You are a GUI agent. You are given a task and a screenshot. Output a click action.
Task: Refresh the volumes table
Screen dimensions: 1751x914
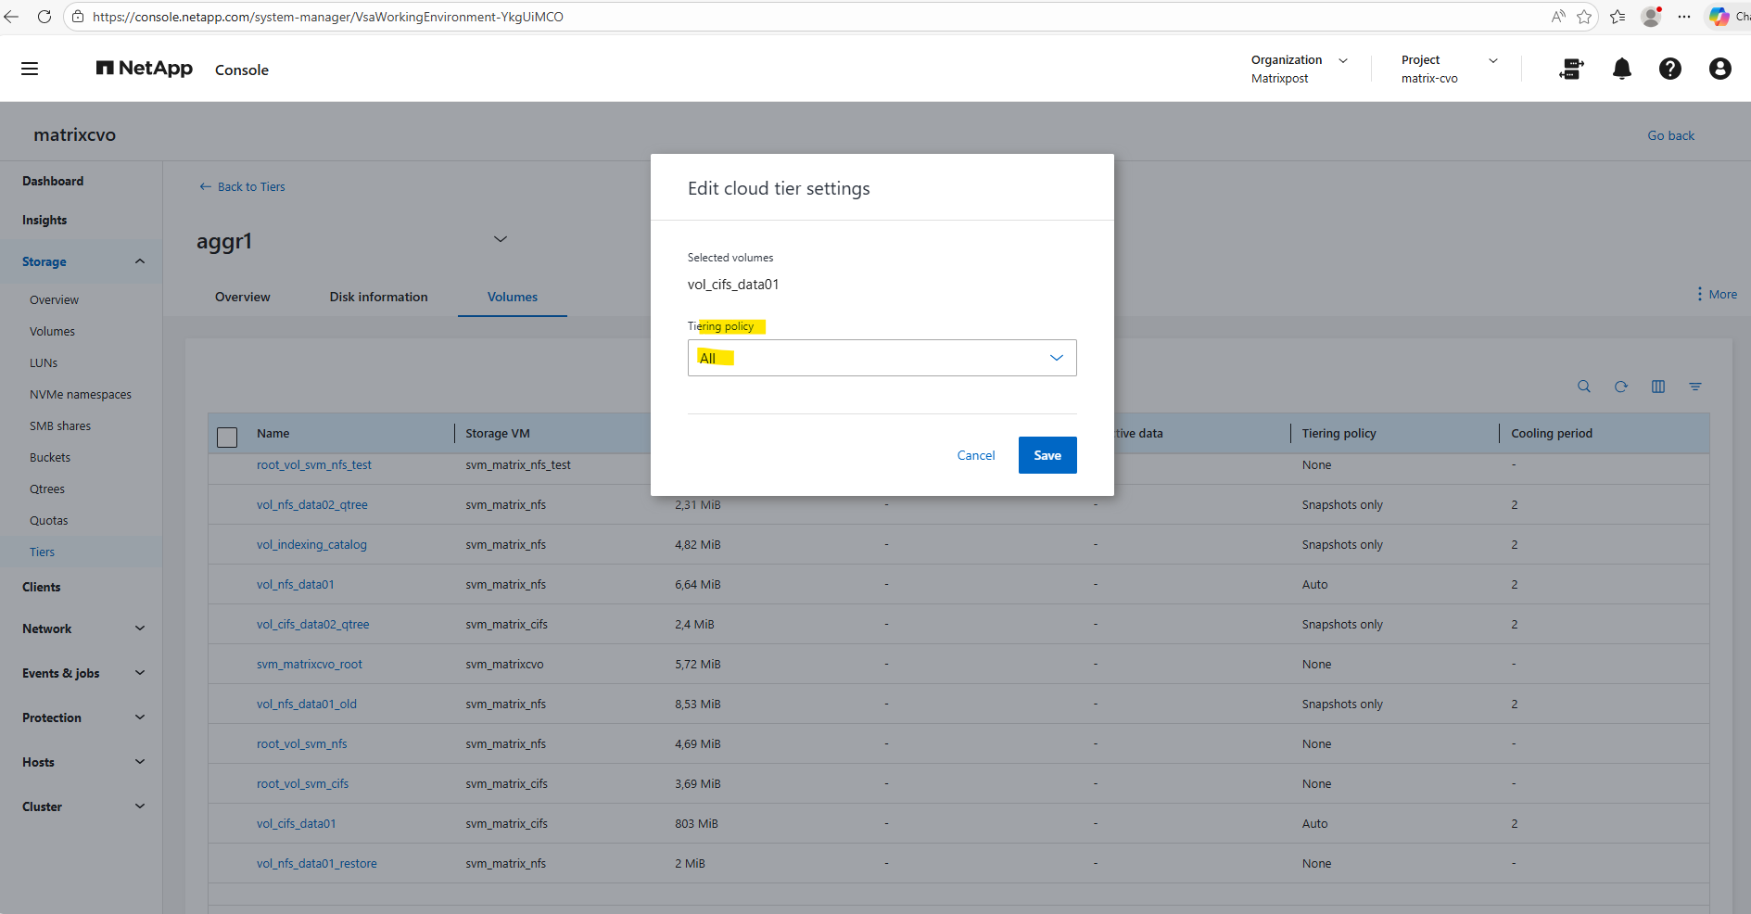1620,387
